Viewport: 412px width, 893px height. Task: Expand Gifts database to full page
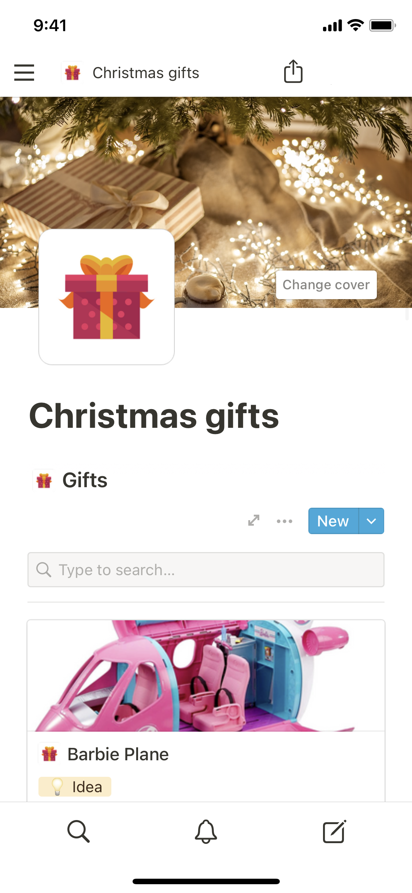pos(254,521)
